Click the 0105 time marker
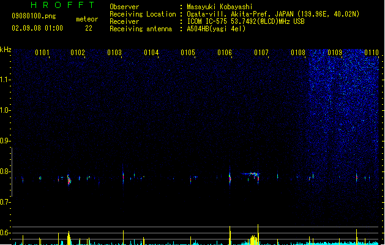This screenshot has height=245, width=385. point(188,53)
